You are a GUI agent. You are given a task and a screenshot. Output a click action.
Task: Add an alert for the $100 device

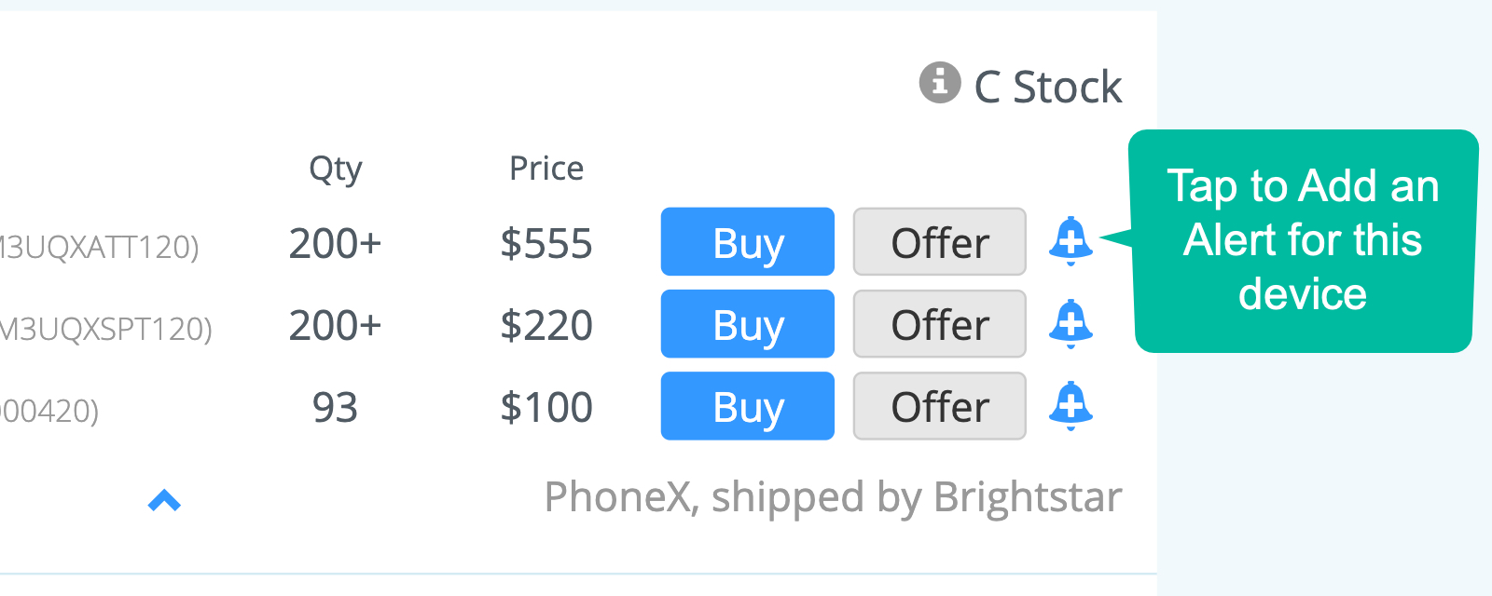[x=1071, y=406]
